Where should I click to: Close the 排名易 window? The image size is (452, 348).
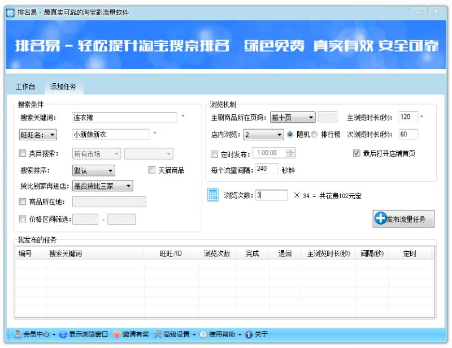(x=436, y=12)
